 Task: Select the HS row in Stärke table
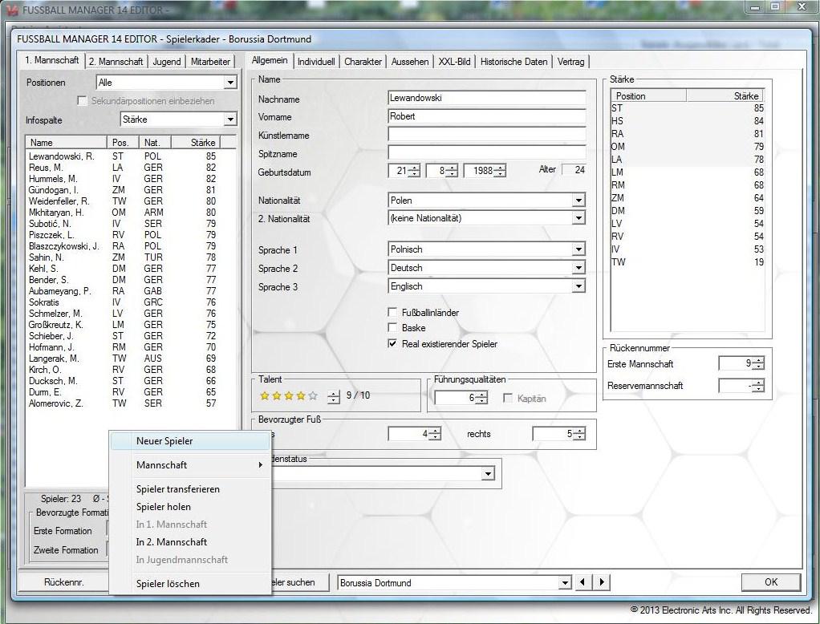[x=688, y=121]
